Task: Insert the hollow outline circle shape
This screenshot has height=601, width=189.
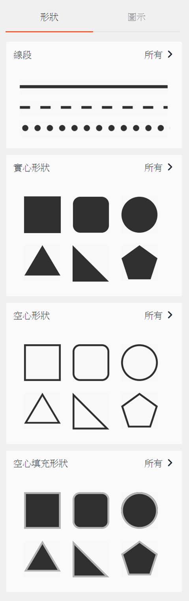Action: (139, 362)
